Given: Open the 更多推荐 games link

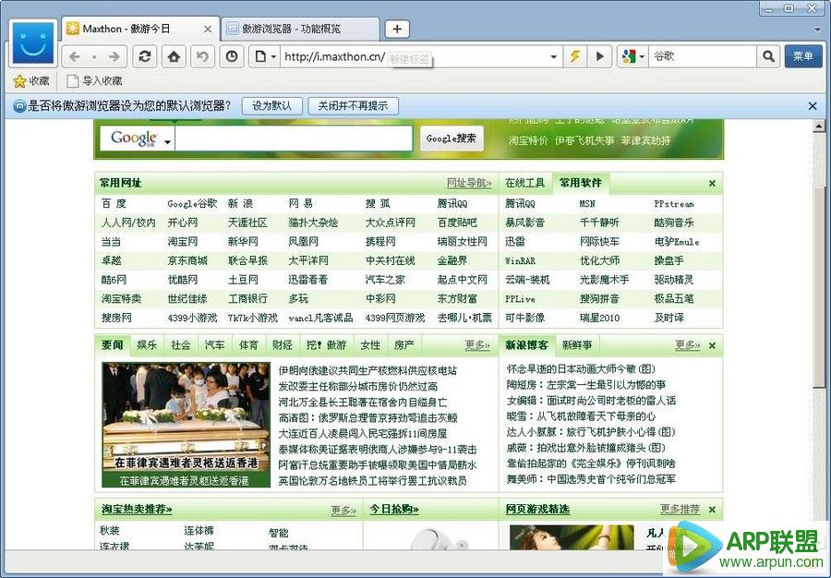Looking at the screenshot, I should click(x=680, y=509).
